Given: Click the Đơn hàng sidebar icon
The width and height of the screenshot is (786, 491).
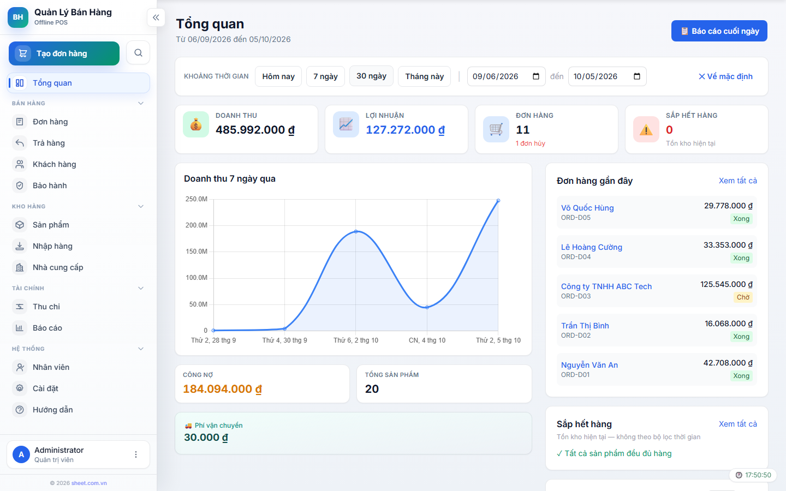Looking at the screenshot, I should [x=20, y=122].
